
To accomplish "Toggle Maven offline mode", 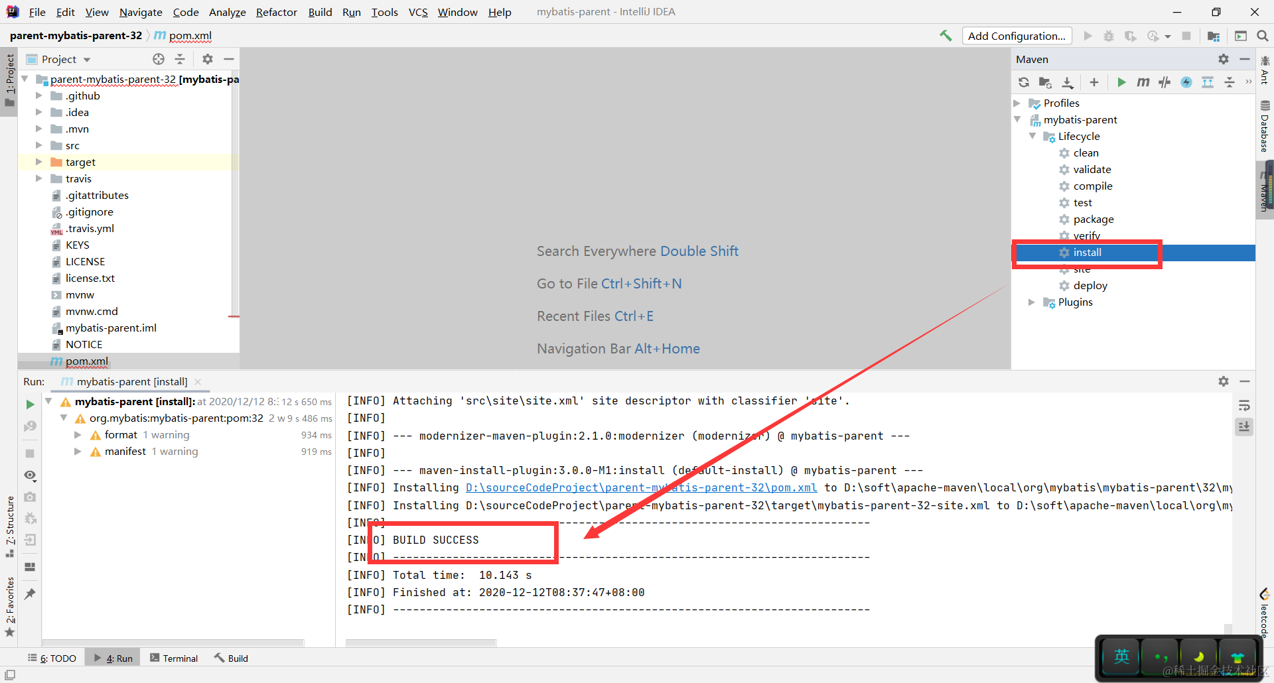I will [x=1165, y=82].
